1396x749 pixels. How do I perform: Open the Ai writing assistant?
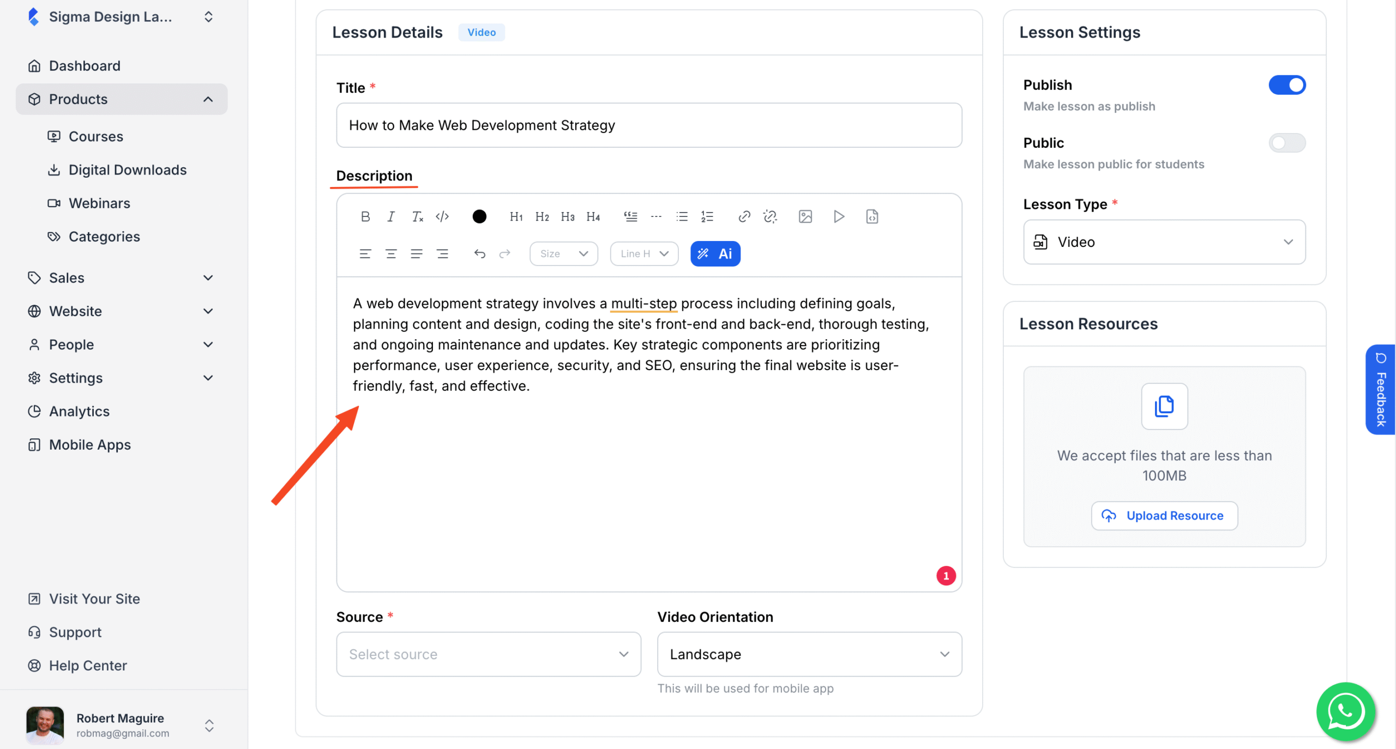[x=715, y=253]
